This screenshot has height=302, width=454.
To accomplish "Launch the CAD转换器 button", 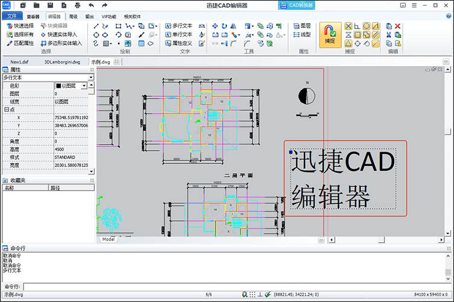I will [297, 5].
